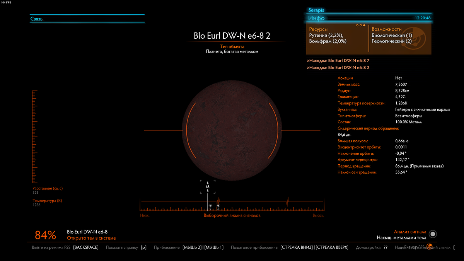Click the eccentricity value 0,0011
This screenshot has width=464, height=261.
[401, 147]
